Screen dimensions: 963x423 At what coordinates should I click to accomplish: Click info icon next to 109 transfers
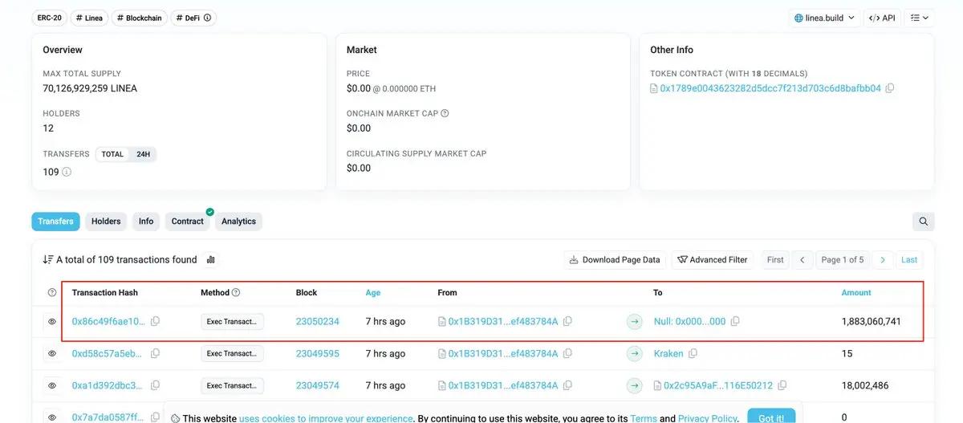67,172
